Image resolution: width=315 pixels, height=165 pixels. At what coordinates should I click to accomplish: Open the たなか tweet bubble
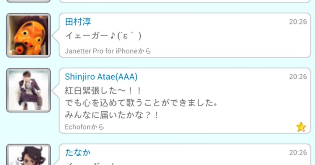(x=185, y=155)
